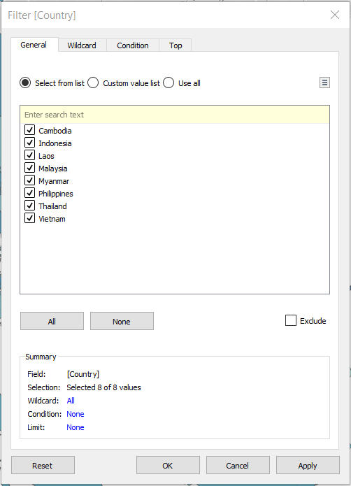Switch to the Top tab

point(175,45)
